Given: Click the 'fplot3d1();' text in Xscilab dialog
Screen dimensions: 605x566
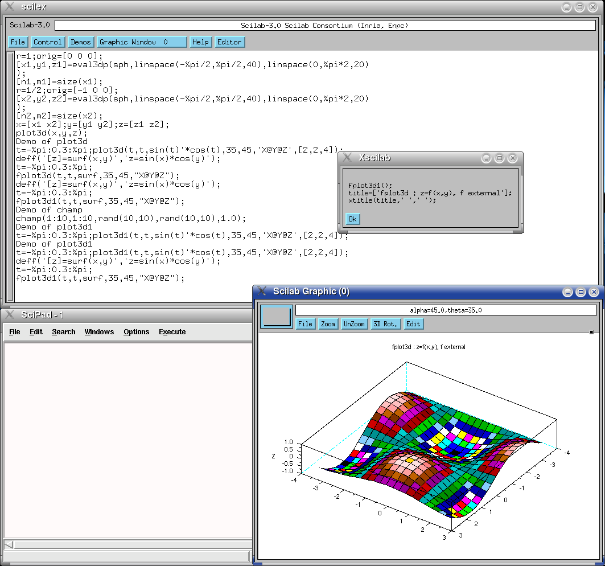Looking at the screenshot, I should (370, 186).
